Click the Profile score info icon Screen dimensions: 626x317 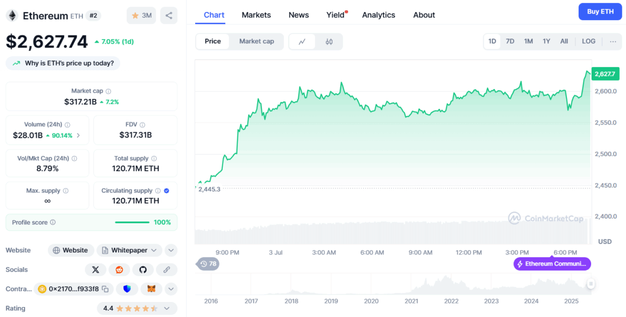pos(53,223)
